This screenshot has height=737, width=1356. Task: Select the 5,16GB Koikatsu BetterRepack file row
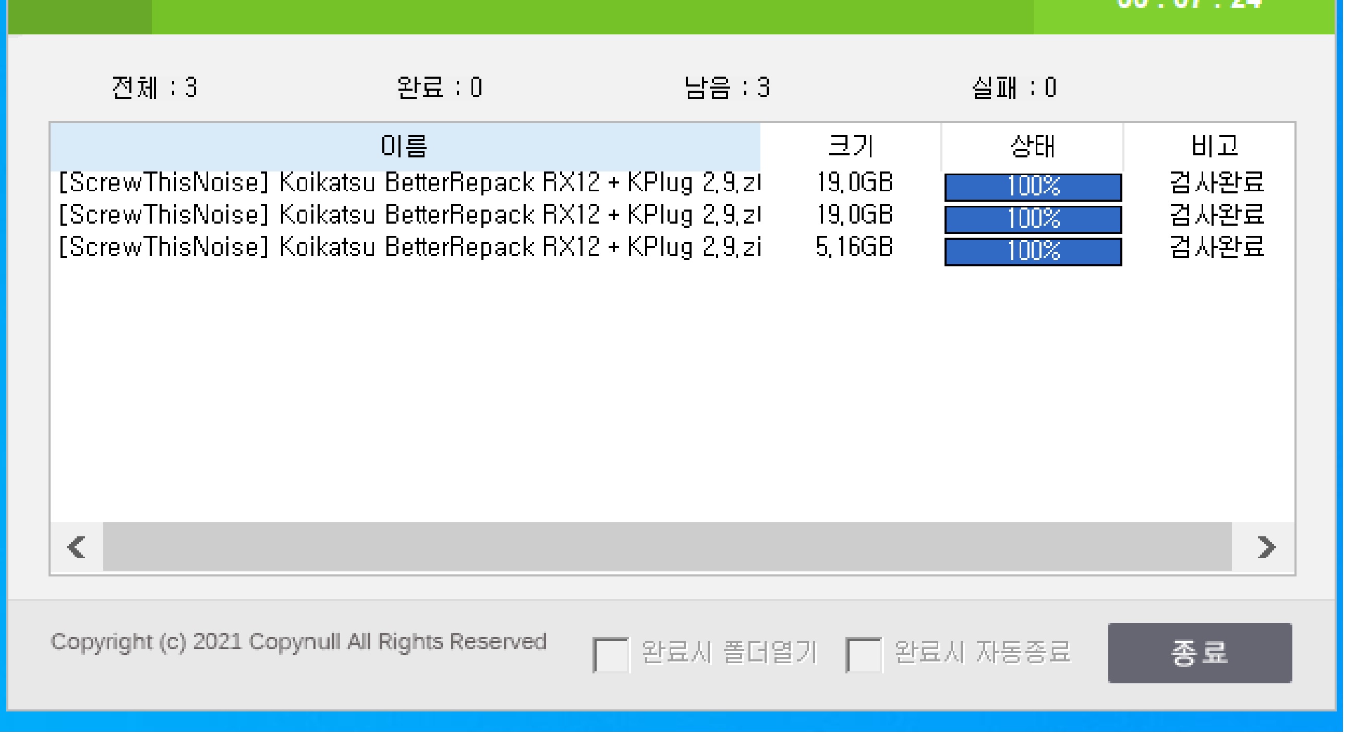(408, 247)
